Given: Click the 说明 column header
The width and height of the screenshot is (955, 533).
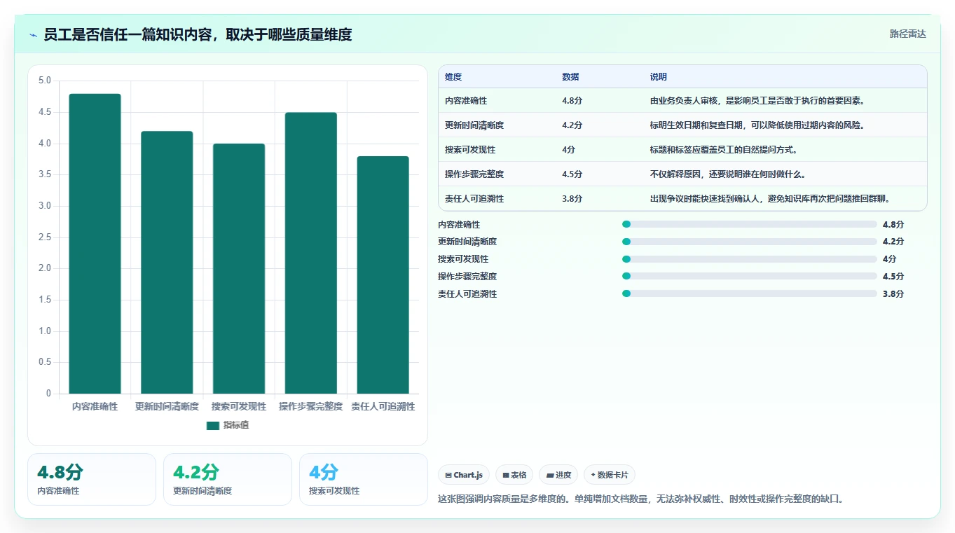Looking at the screenshot, I should click(659, 77).
